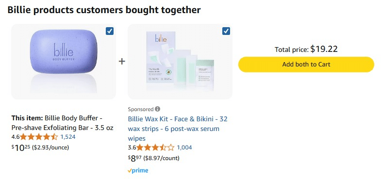The width and height of the screenshot is (381, 179).
Task: Click the purple Body Buffer bar image
Action: 64,51
